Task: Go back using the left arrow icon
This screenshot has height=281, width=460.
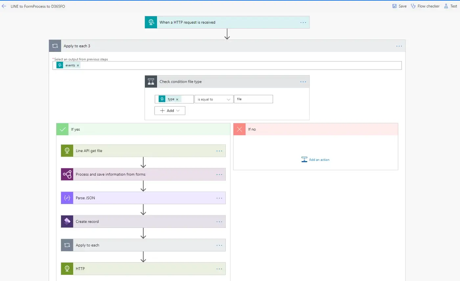Action: [4, 6]
